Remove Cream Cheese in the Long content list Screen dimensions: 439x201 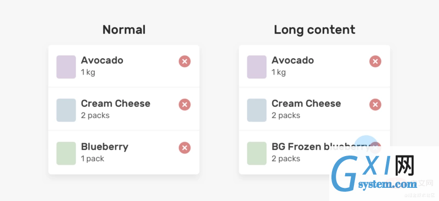(375, 105)
